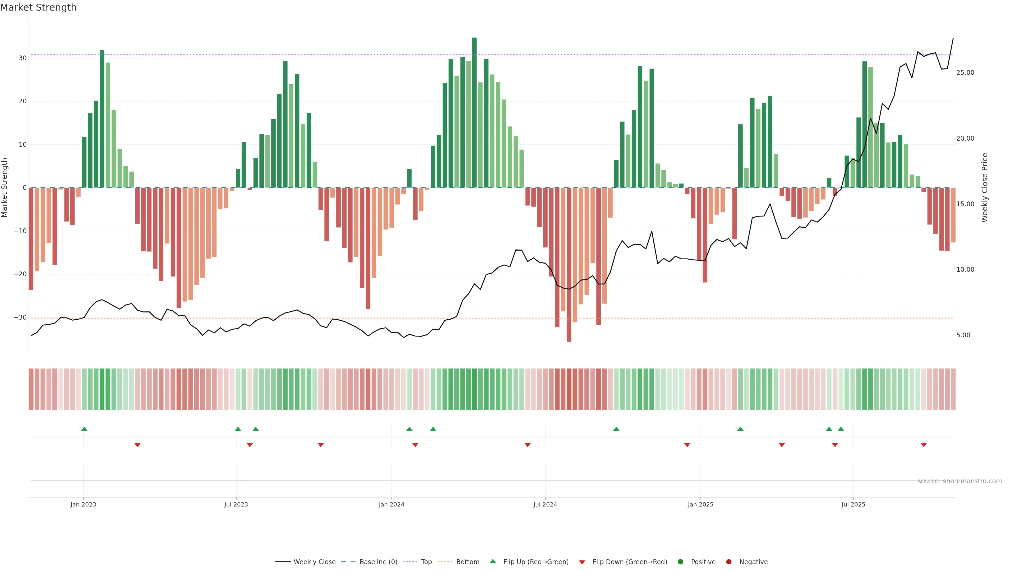The image size is (1015, 571).
Task: Click first green flip-up triangle near Jan 2023
Action: [x=84, y=429]
